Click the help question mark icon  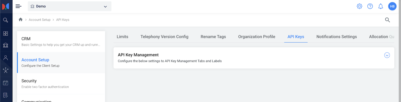(370, 6)
